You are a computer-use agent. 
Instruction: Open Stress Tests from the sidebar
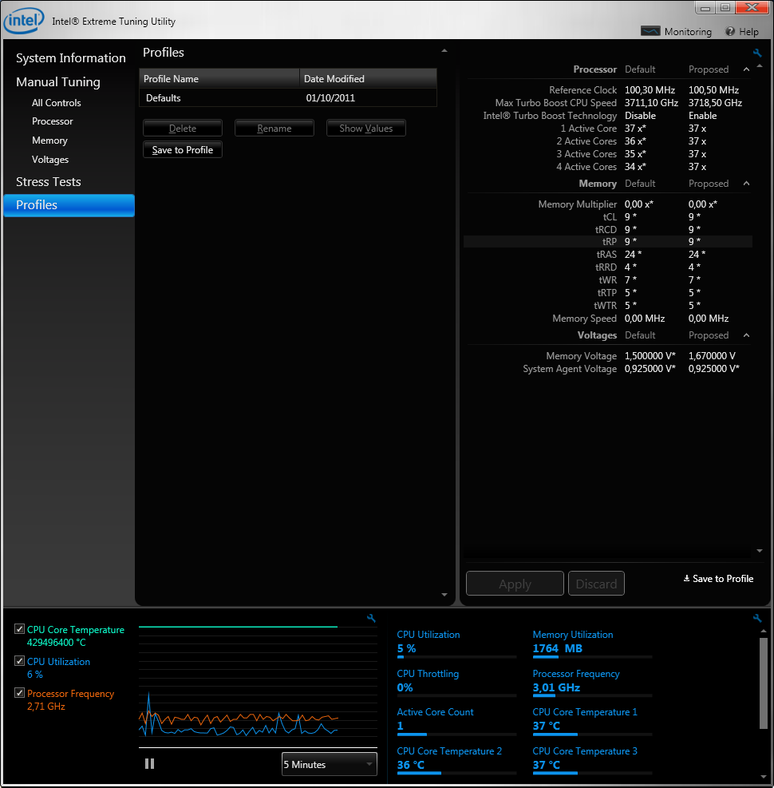49,182
